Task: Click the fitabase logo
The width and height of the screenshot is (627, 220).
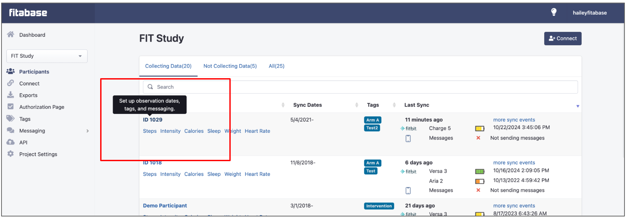Action: pyautogui.click(x=28, y=12)
